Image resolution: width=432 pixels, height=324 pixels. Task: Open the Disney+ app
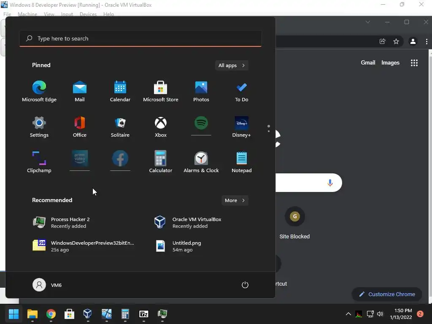click(x=242, y=127)
